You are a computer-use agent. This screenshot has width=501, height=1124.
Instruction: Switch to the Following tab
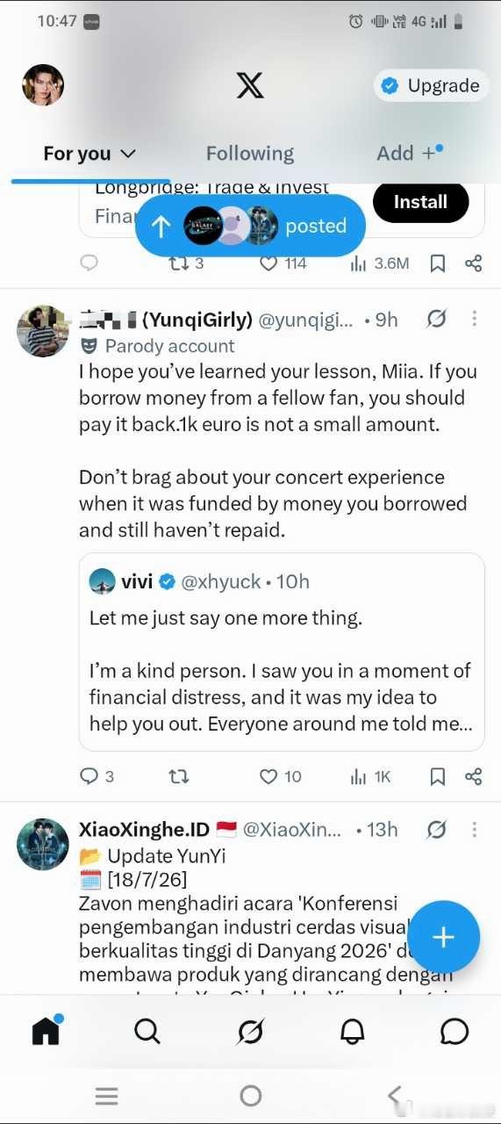click(x=250, y=154)
